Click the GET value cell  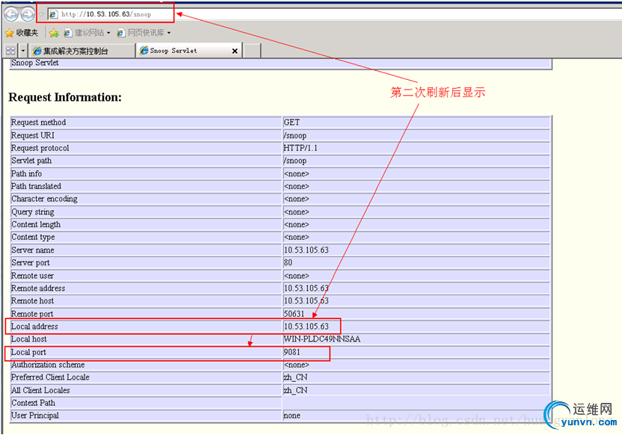point(416,123)
